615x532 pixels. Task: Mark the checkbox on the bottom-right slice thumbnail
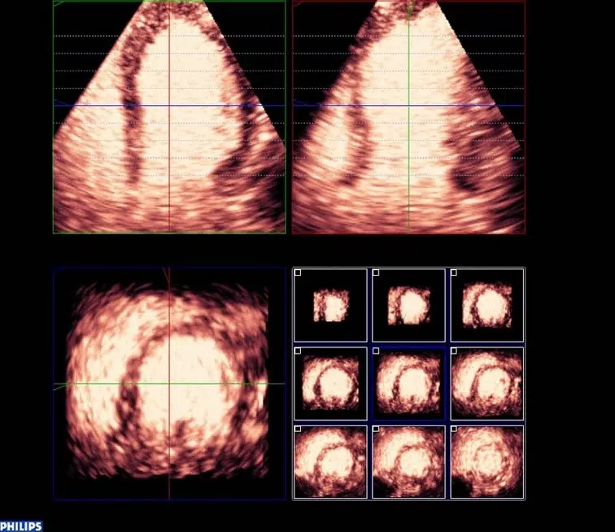coord(454,429)
